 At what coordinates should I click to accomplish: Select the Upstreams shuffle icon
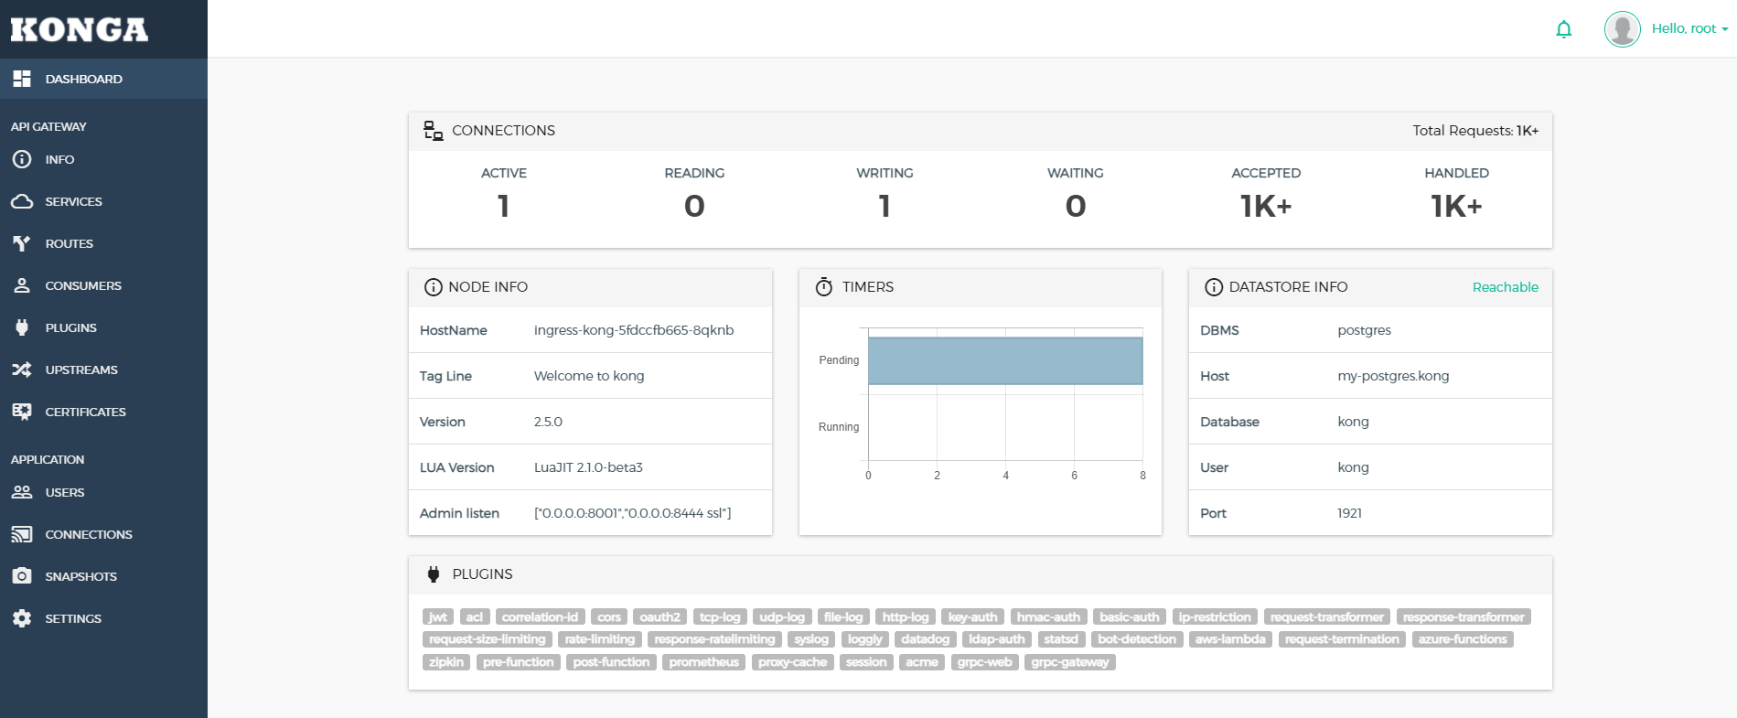[22, 370]
